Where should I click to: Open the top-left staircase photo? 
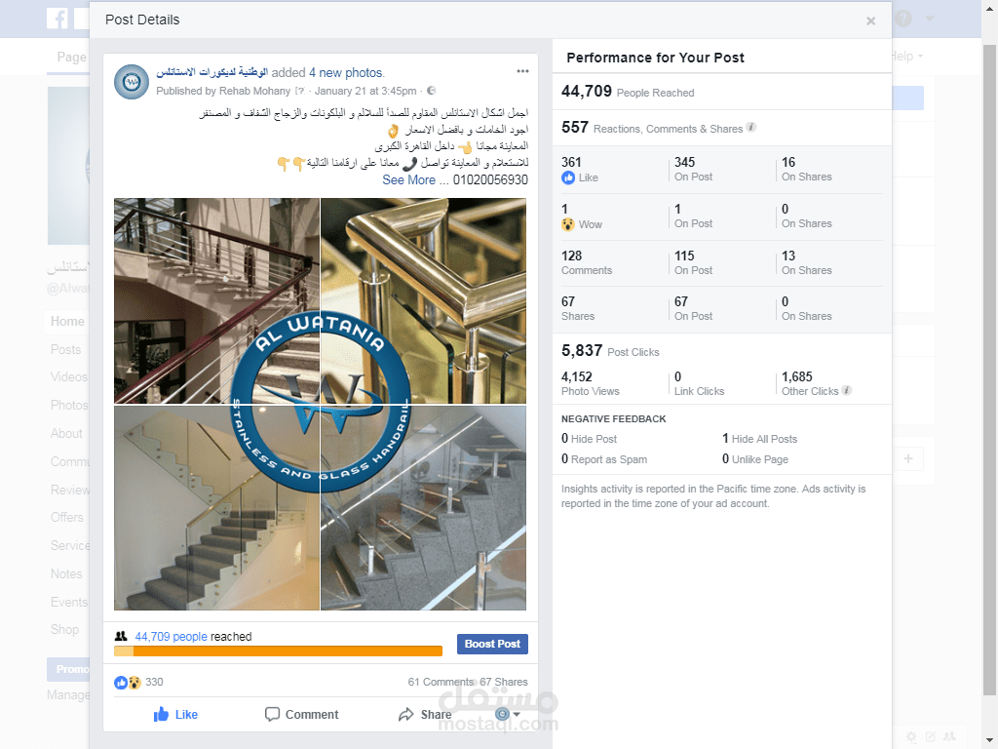pyautogui.click(x=216, y=300)
